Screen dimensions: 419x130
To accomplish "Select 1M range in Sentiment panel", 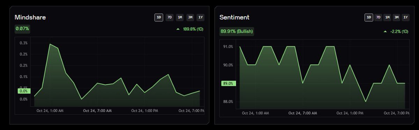I will click(387, 17).
